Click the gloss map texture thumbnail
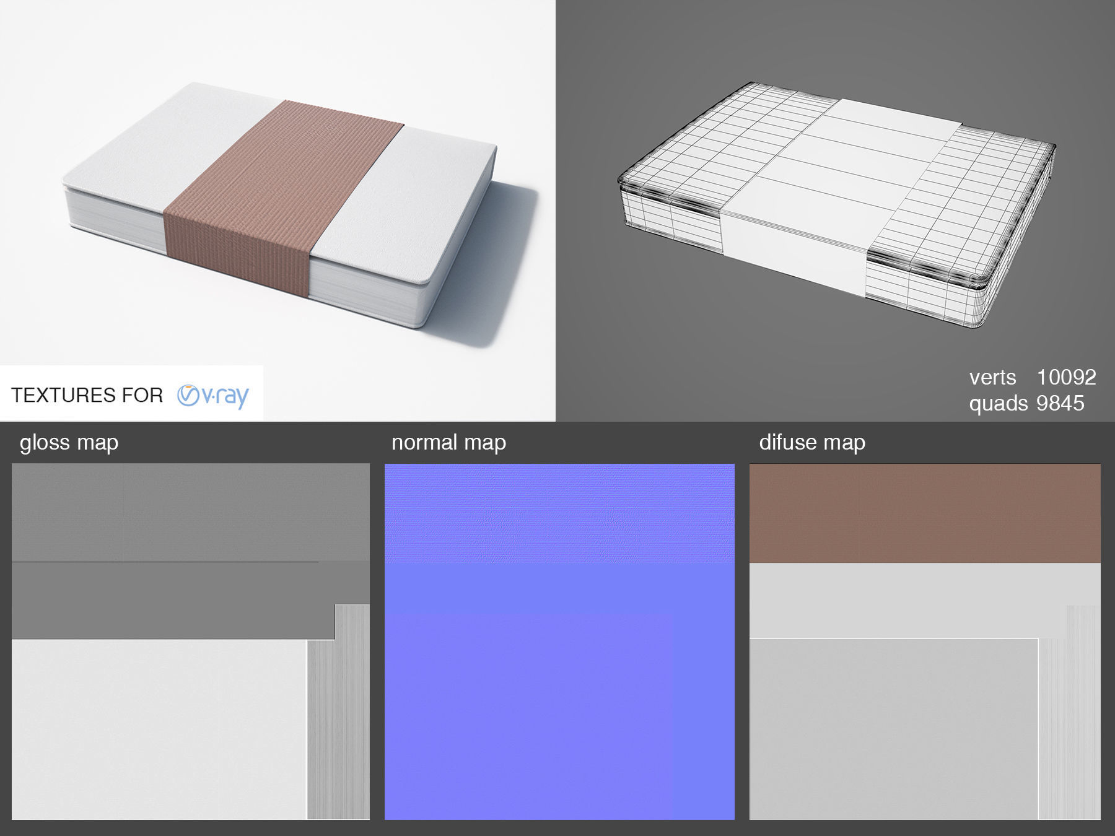Screen dimensions: 1115x836 [x=191, y=642]
